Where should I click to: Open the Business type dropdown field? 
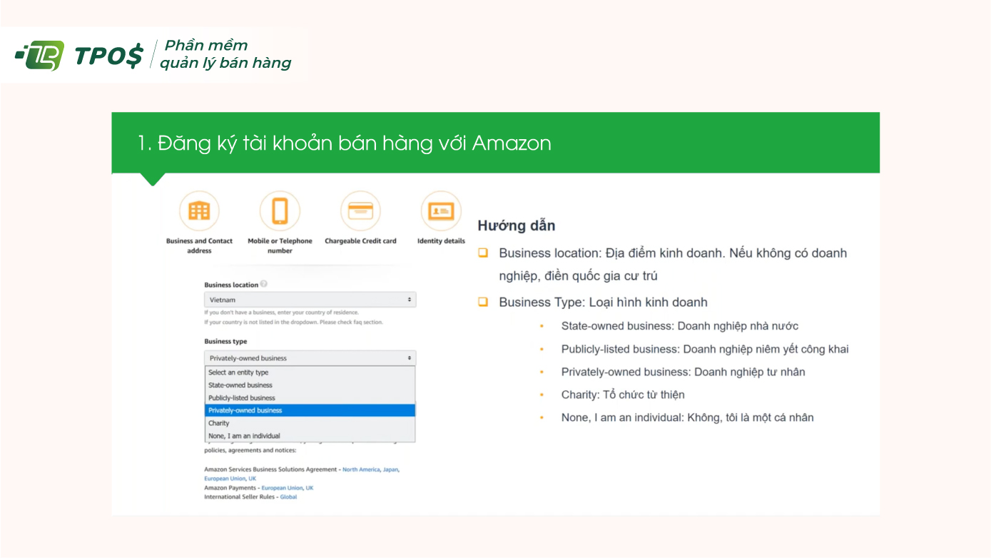coord(310,357)
